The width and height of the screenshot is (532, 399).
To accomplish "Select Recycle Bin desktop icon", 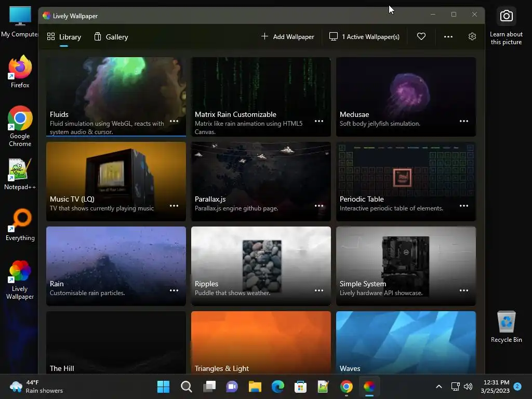I will click(x=506, y=327).
